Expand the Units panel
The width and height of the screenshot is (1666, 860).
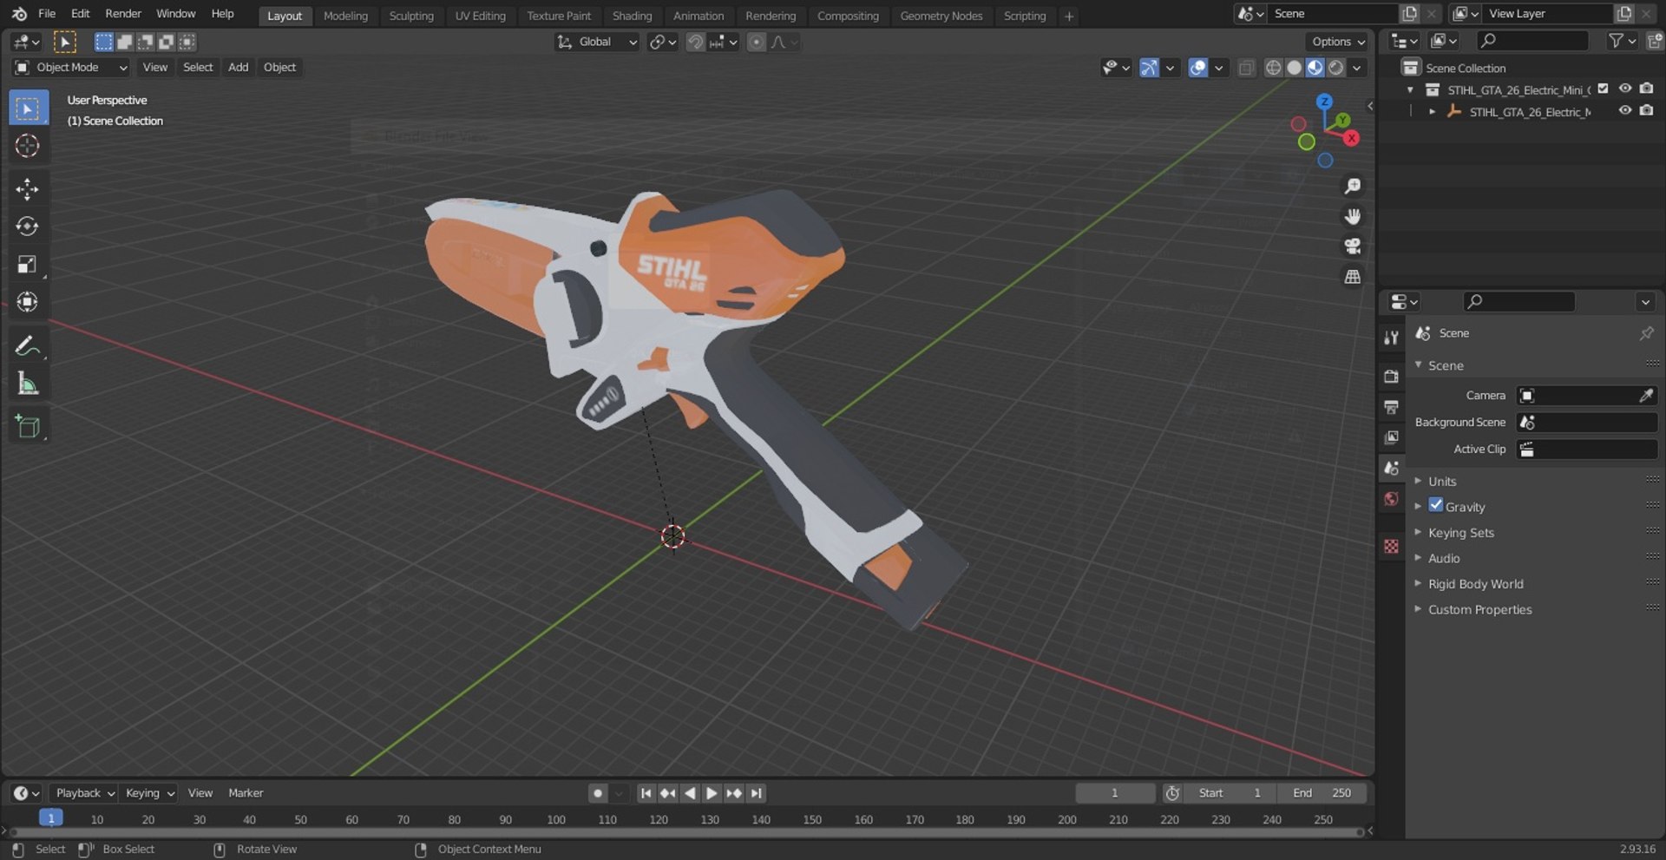coord(1442,481)
